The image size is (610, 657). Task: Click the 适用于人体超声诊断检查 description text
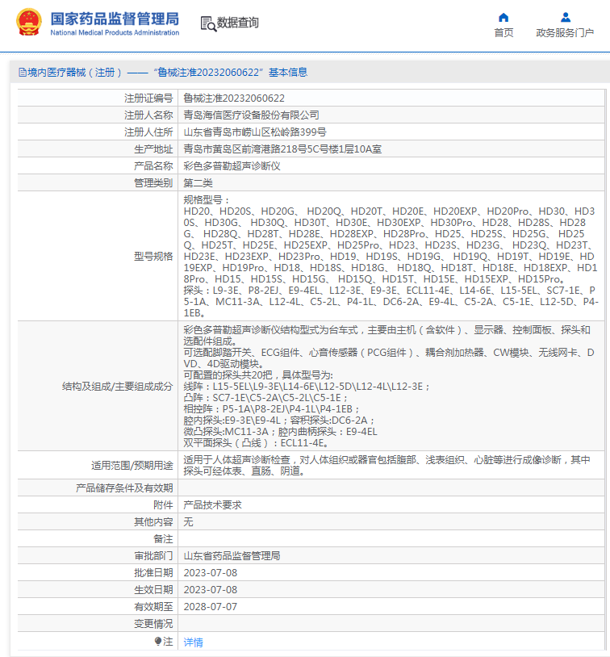point(386,466)
